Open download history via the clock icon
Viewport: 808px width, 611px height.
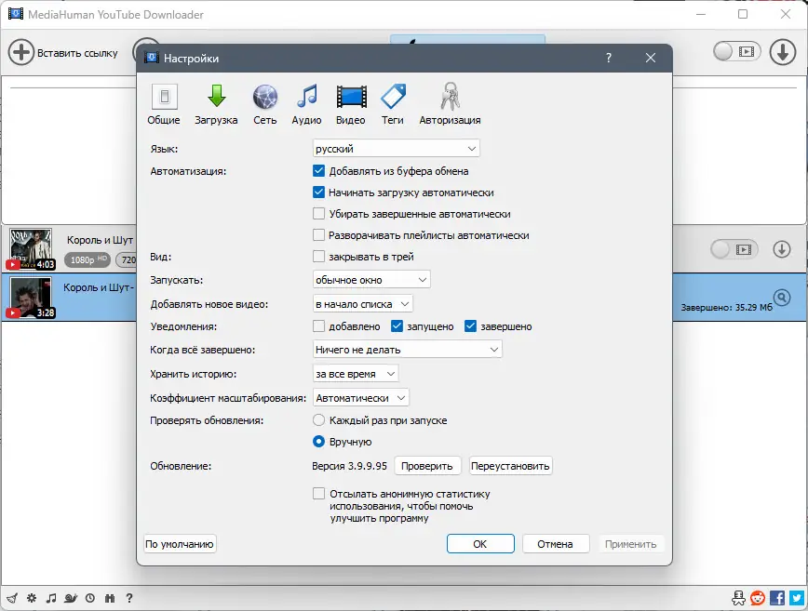coord(90,599)
